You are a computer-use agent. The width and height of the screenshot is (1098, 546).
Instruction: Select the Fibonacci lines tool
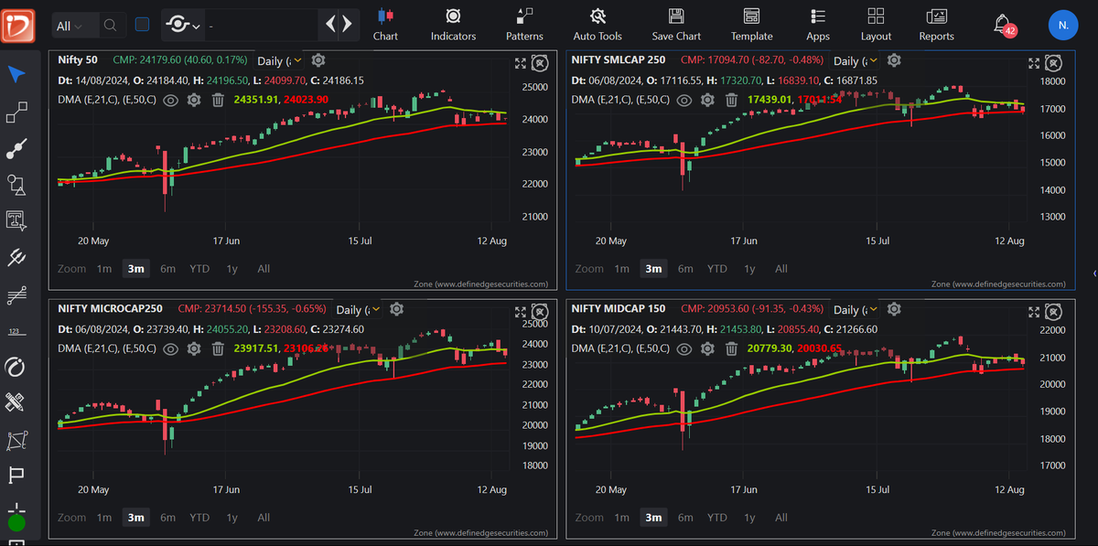click(x=16, y=294)
